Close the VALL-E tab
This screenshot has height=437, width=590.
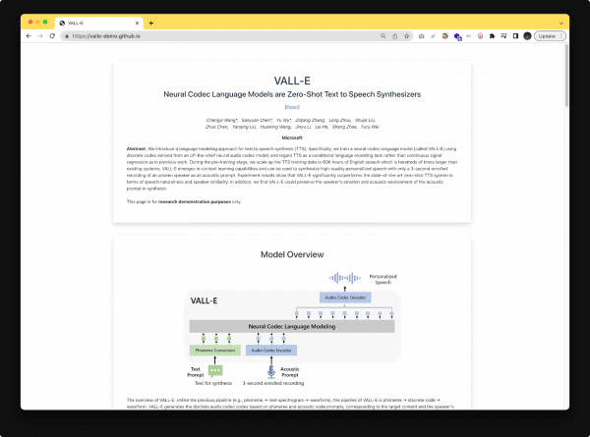[x=137, y=24]
